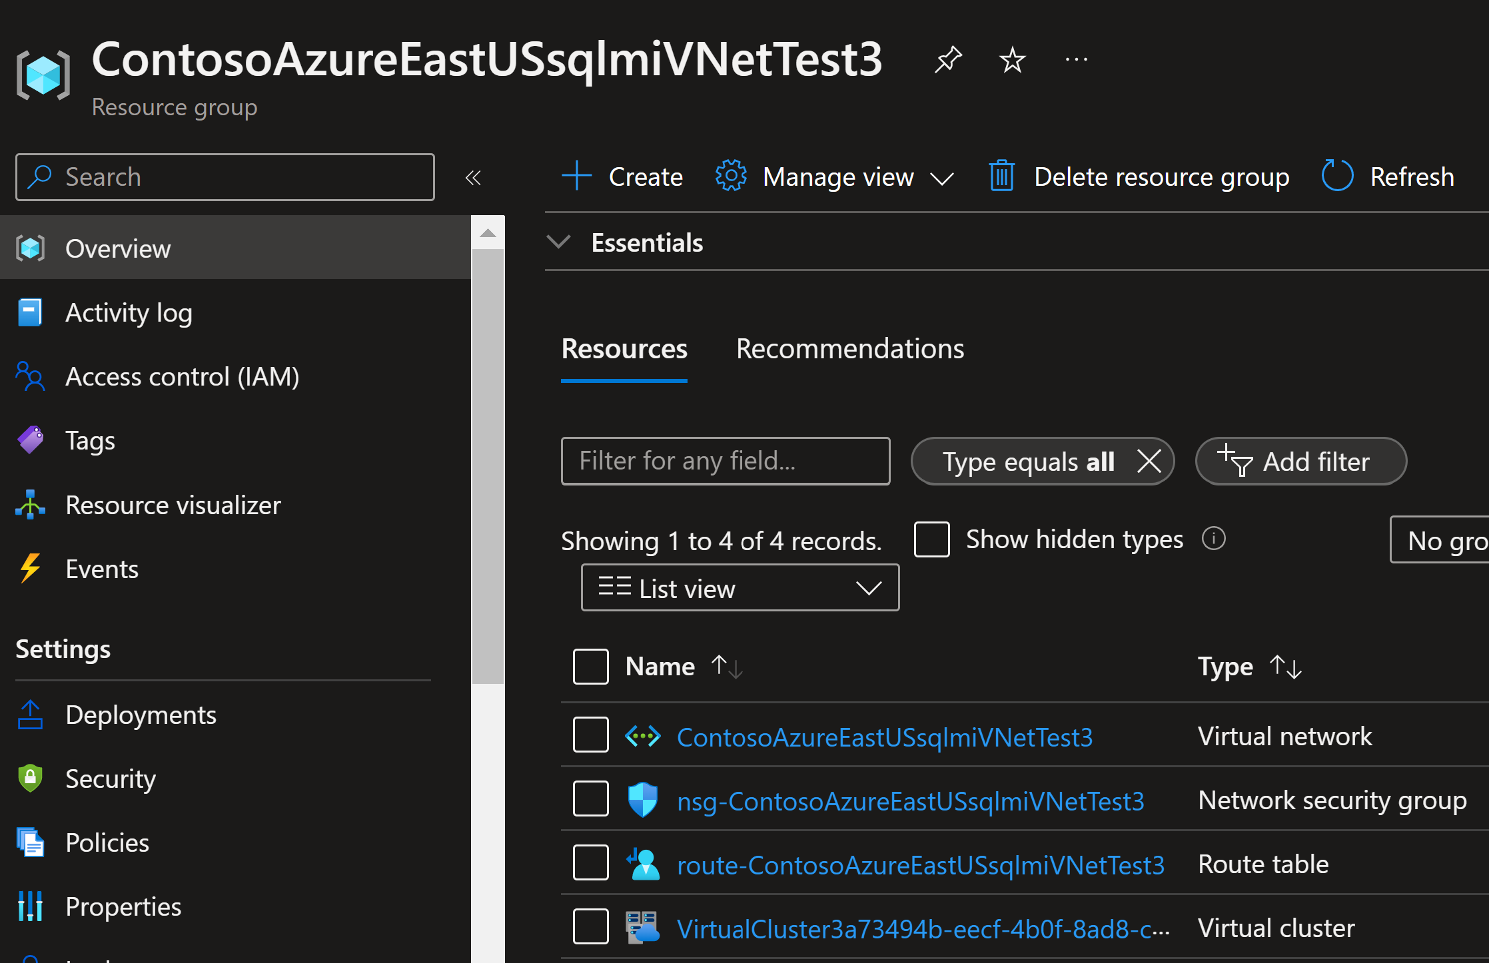The image size is (1489, 963).
Task: Expand the List view dropdown
Action: tap(740, 588)
